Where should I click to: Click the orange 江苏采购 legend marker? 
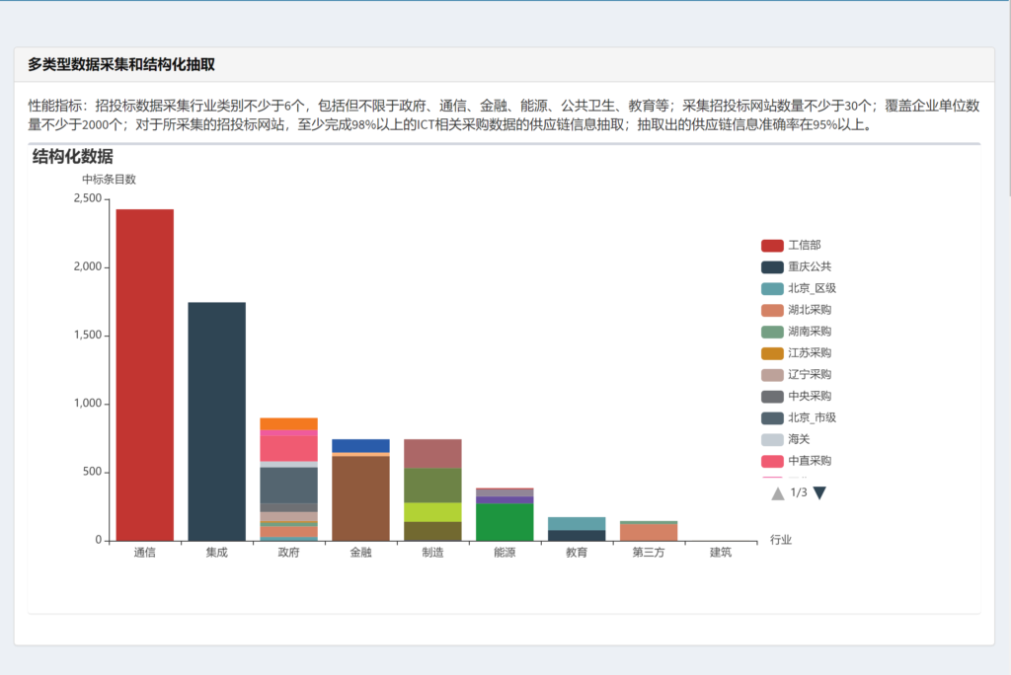pos(771,353)
